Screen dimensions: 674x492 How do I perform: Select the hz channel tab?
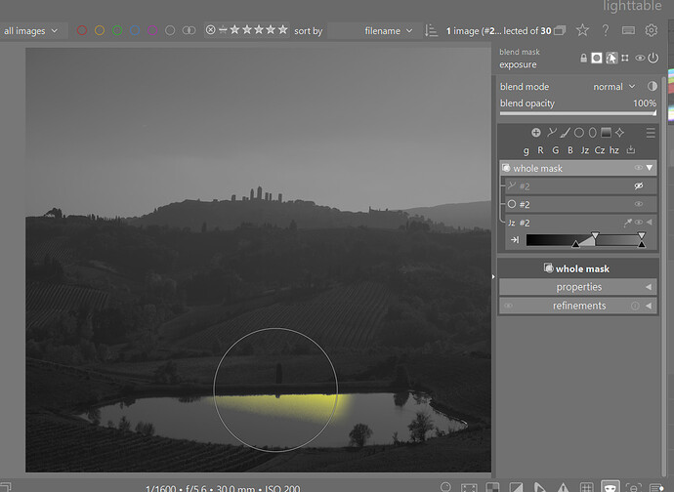coord(614,150)
